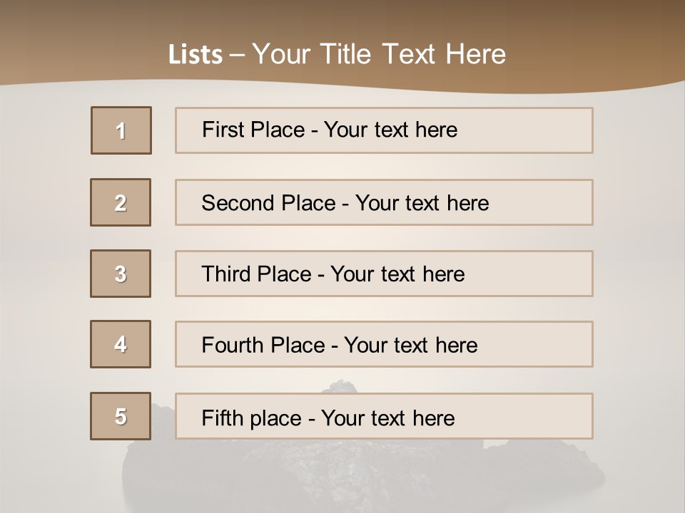
Task: Click the words Fourth Place
Action: pos(263,346)
